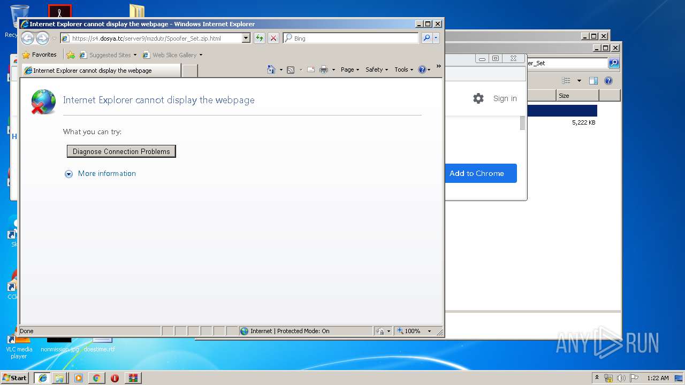This screenshot has height=385, width=685.
Task: Expand the Print options dropdown arrow
Action: [x=333, y=70]
